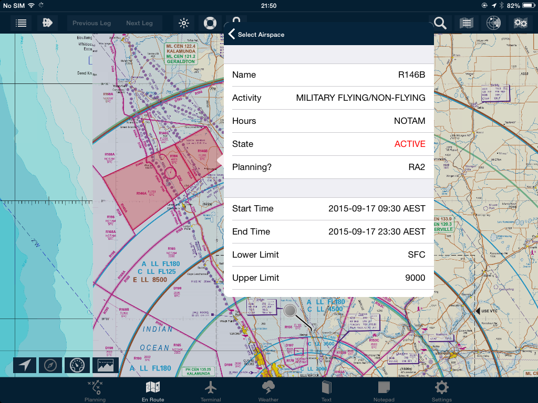Screen dimensions: 538x403
Task: Click the Next Leg button
Action: [140, 23]
